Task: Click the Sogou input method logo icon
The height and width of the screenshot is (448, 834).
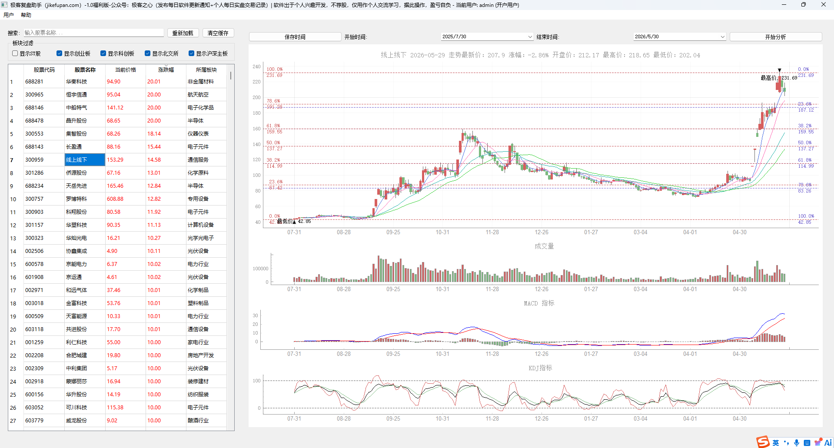Action: click(x=763, y=442)
